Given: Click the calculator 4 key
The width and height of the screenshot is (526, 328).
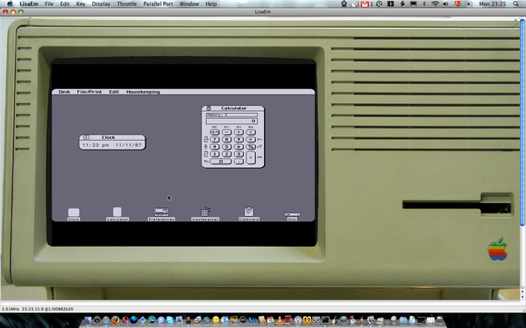Looking at the screenshot, I should click(215, 147).
